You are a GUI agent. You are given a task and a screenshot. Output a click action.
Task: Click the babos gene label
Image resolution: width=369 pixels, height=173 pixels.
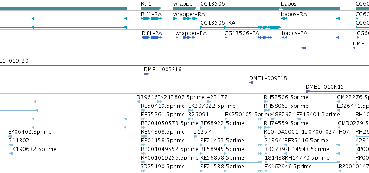pyautogui.click(x=288, y=4)
